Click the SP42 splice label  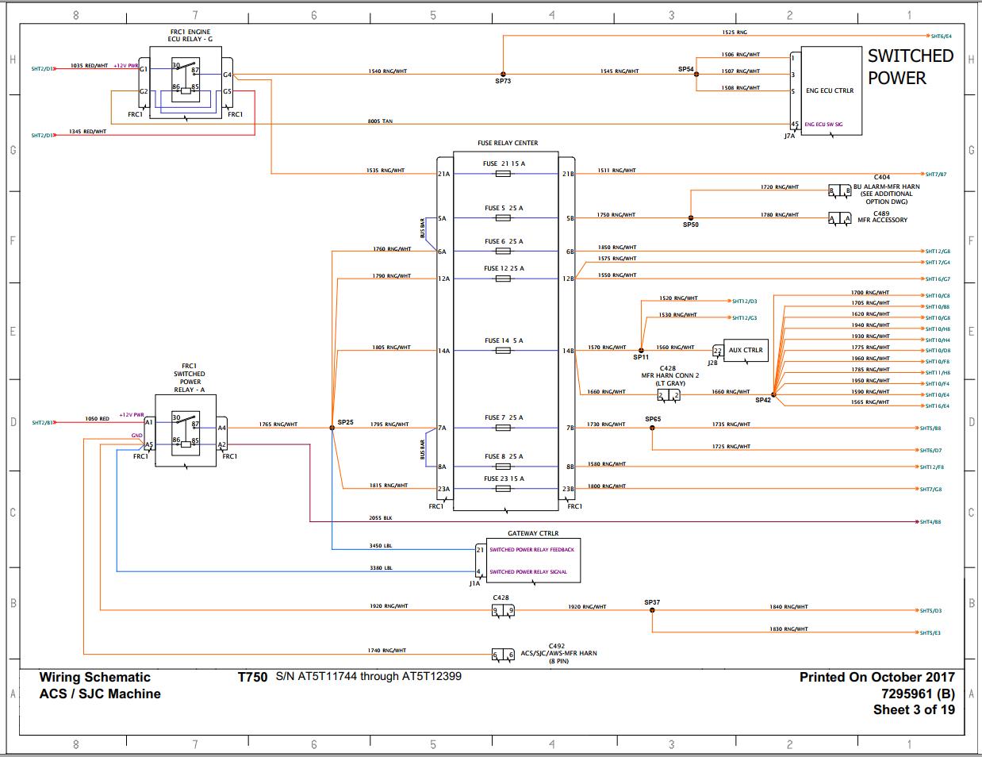763,400
